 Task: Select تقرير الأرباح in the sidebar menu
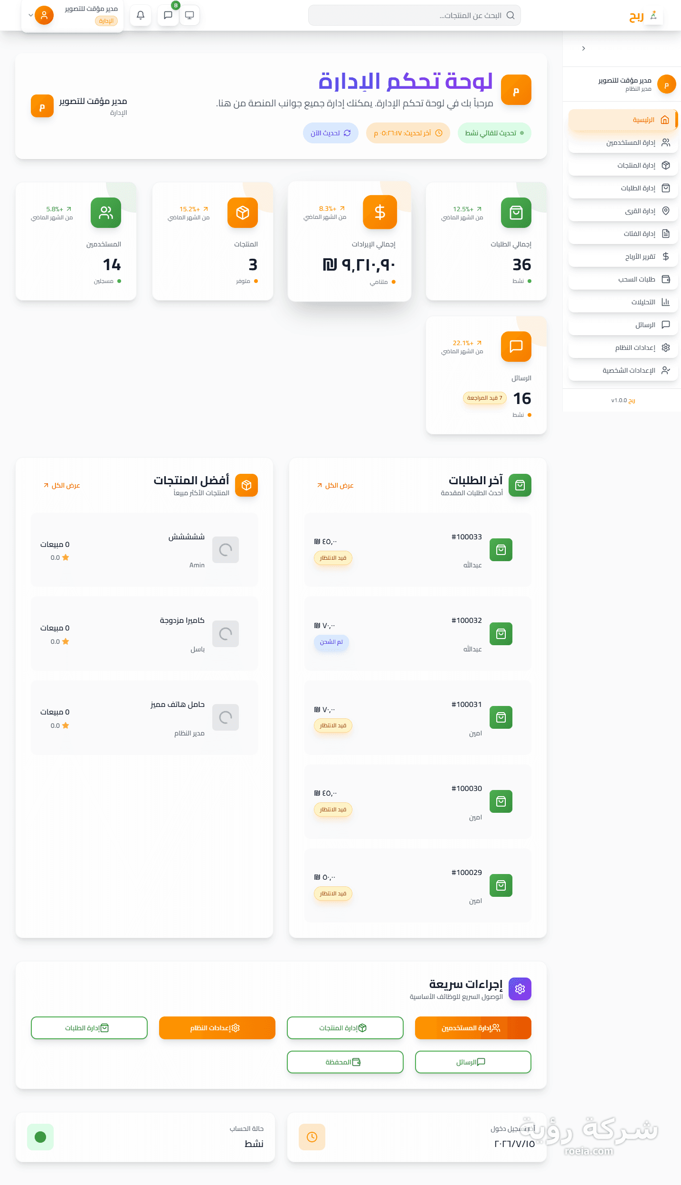coord(623,256)
